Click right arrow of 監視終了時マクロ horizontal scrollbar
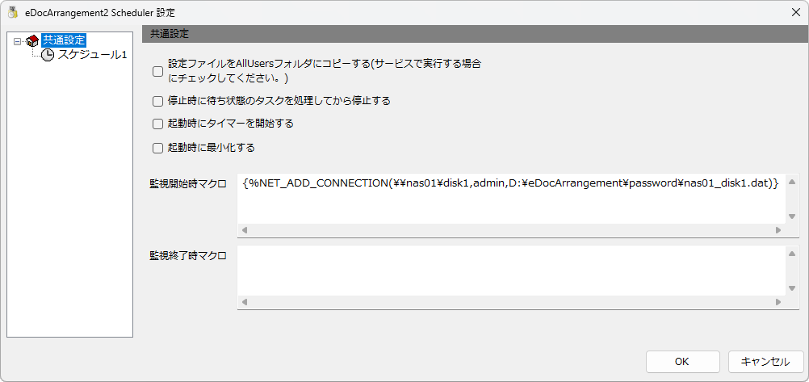 click(778, 302)
